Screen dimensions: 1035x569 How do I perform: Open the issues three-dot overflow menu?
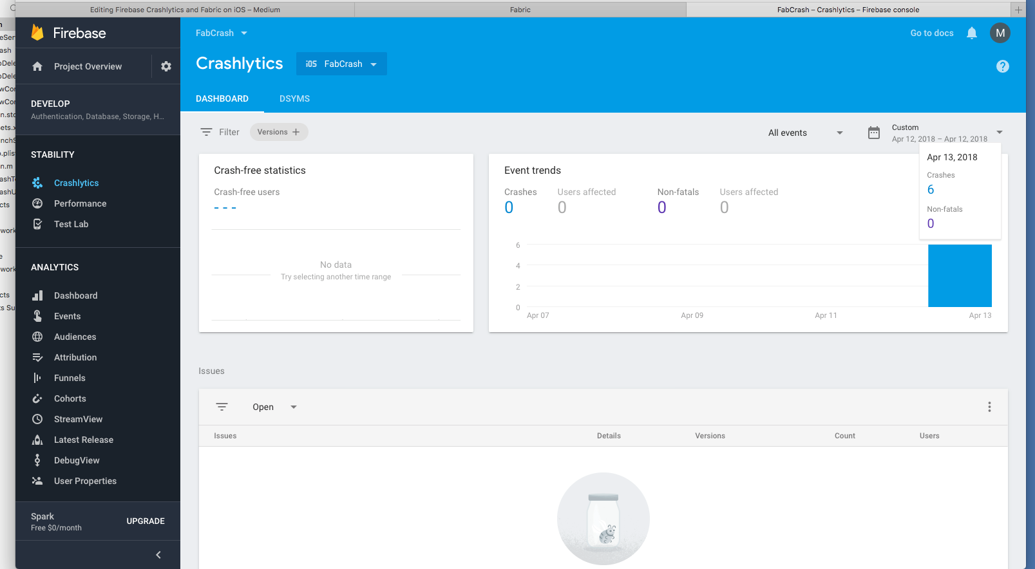(x=989, y=407)
